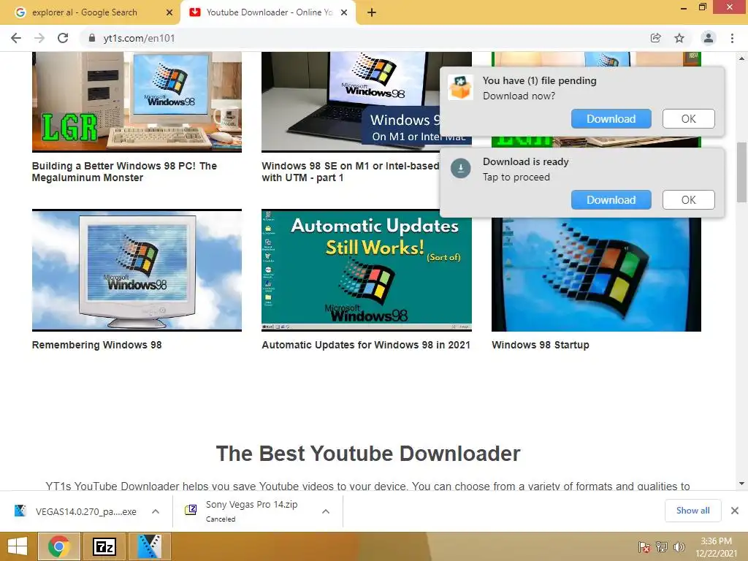Click the Sony Vegas Pro zip file icon

191,510
